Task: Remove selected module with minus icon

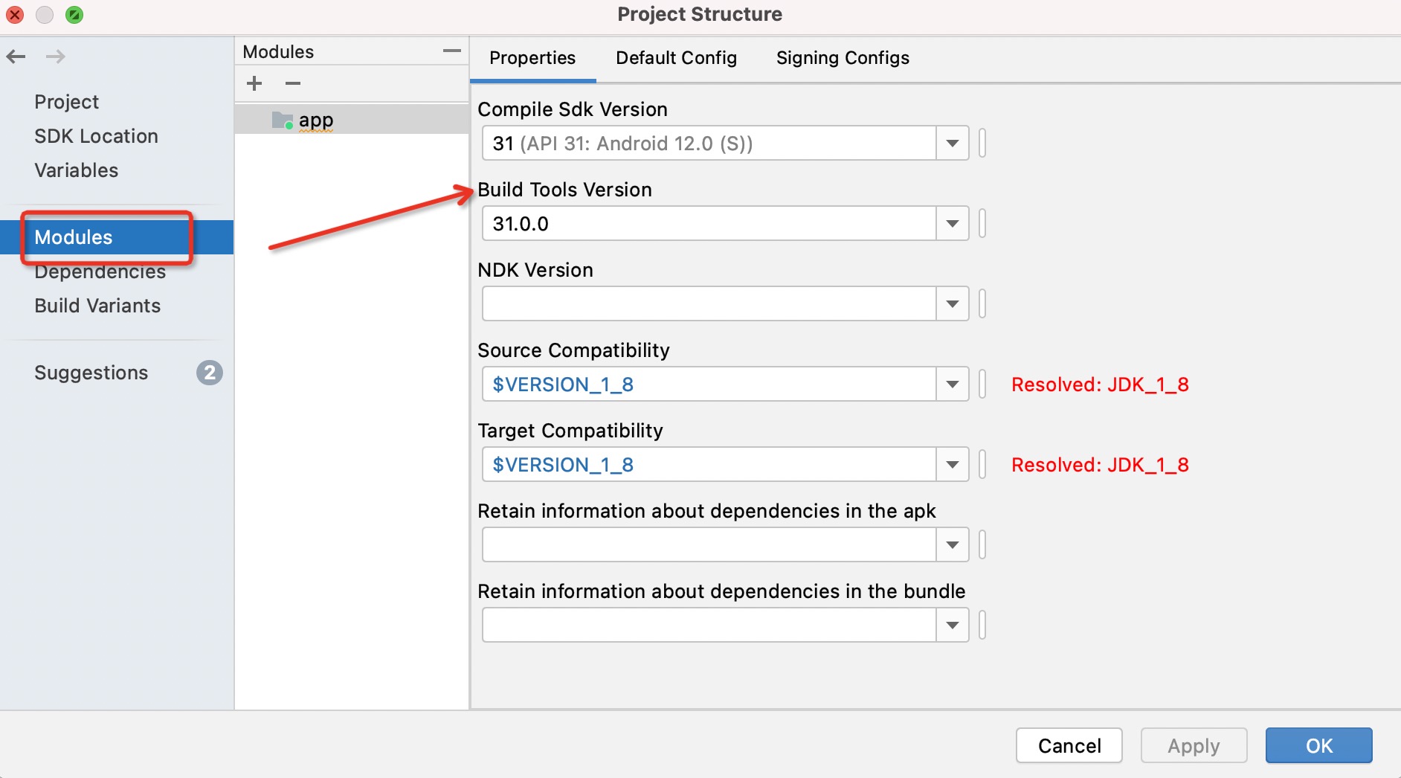Action: 293,83
